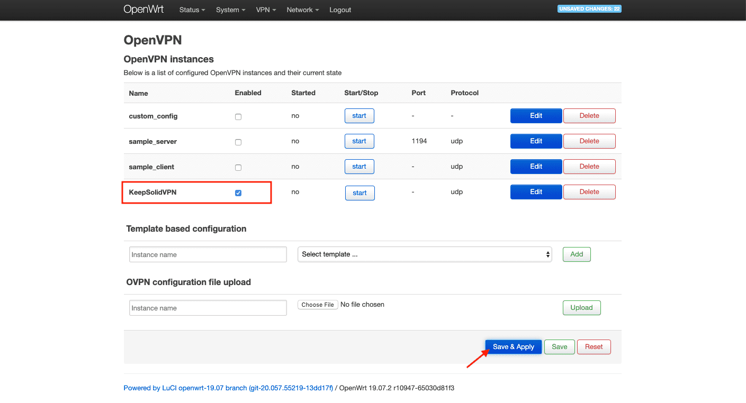The height and width of the screenshot is (403, 746).
Task: Open the Select template combo box
Action: 425,254
